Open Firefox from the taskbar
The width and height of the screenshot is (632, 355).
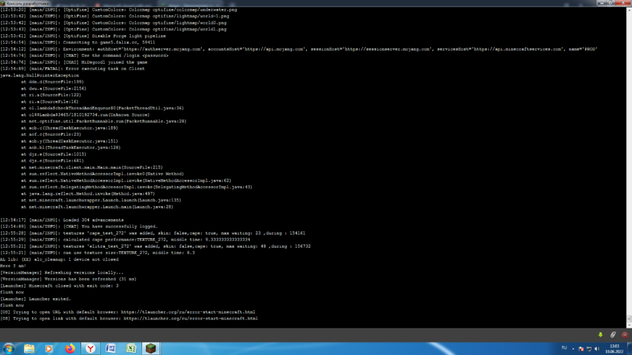(x=70, y=349)
